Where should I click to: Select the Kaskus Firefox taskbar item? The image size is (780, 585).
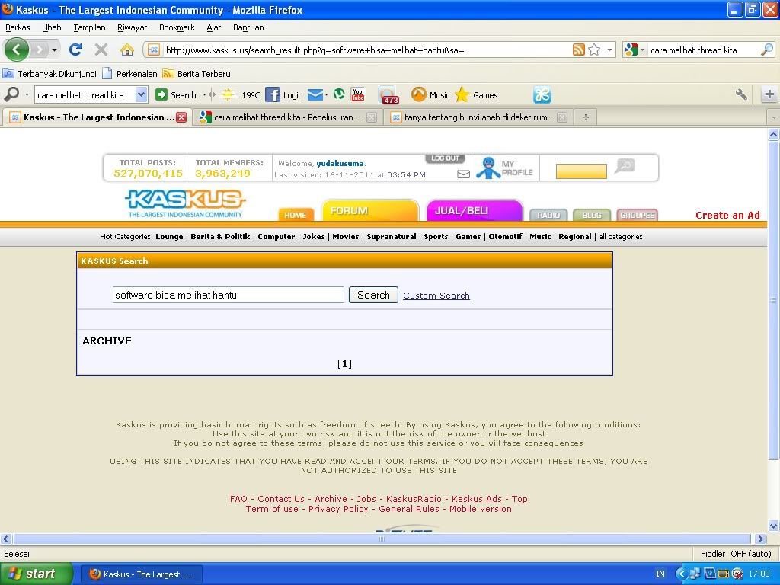point(141,574)
